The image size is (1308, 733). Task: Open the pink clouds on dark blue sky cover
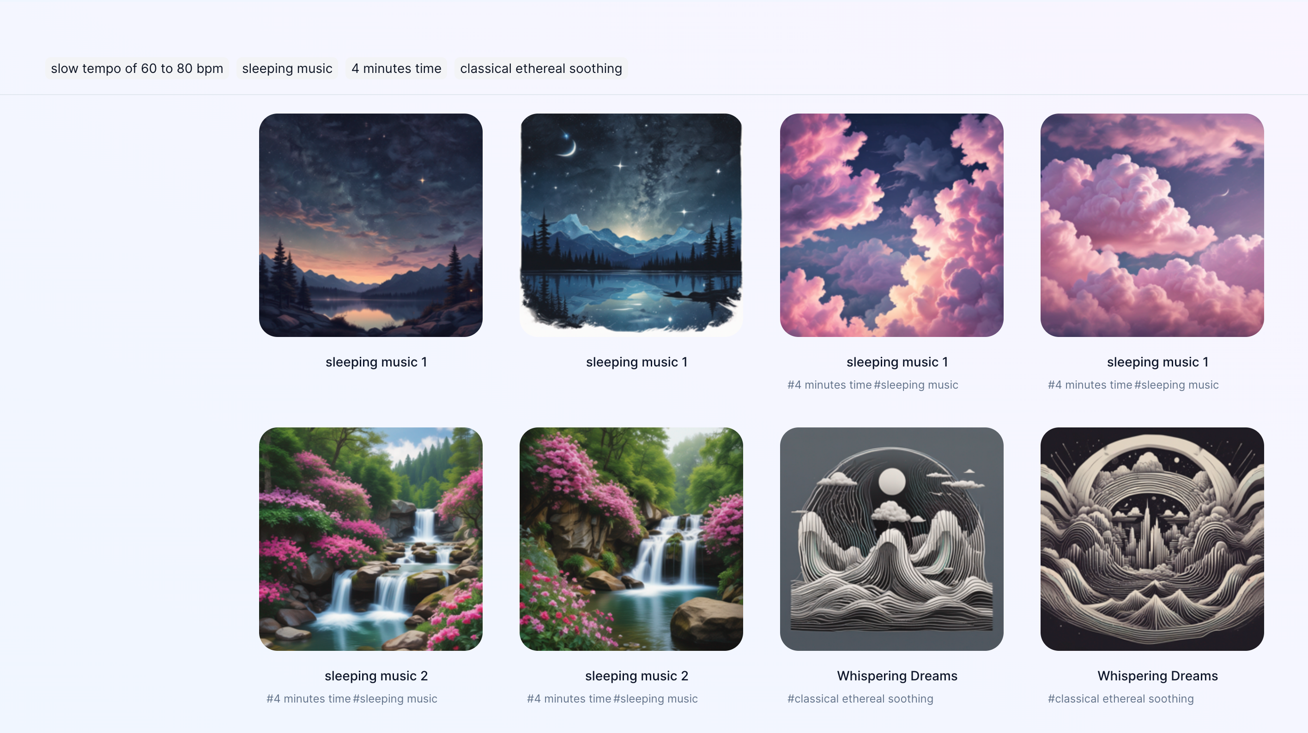(892, 225)
